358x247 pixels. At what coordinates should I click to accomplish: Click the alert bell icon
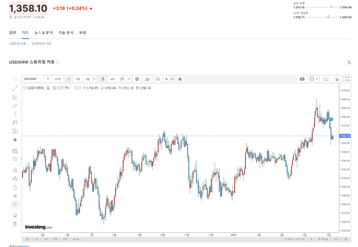[180, 79]
